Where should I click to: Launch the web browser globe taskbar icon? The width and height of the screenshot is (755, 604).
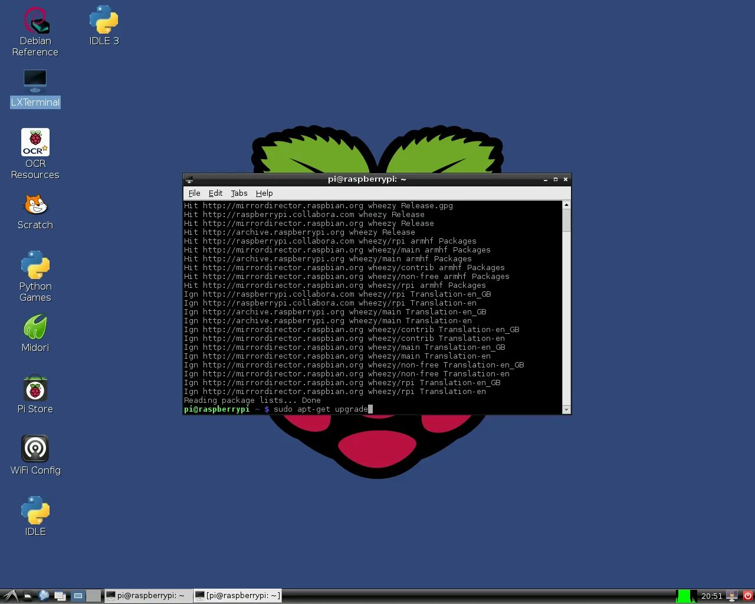[44, 596]
